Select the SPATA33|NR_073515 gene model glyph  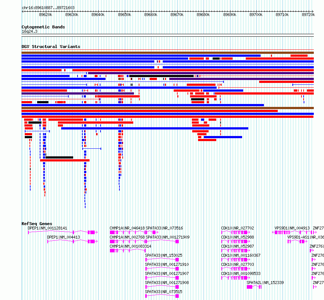(x=162, y=296)
